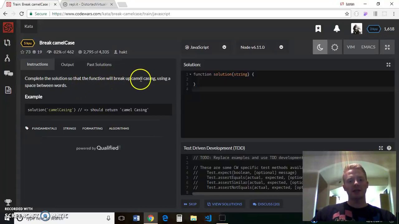Open Task View on taskbar
The height and width of the screenshot is (224, 399).
click(x=122, y=218)
